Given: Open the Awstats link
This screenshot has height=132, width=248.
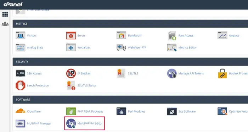Looking at the screenshot, I should click(234, 35).
